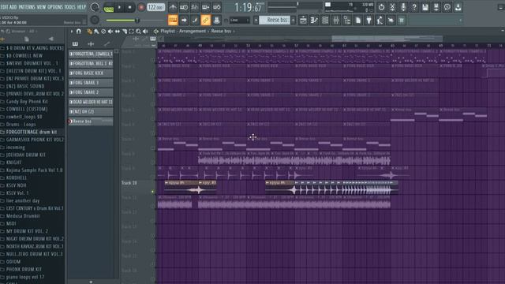Click the undo history power icon

click(381, 7)
